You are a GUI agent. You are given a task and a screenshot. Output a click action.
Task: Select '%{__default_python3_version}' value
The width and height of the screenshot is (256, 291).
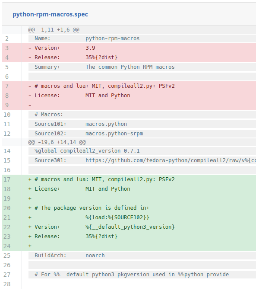click(130, 227)
